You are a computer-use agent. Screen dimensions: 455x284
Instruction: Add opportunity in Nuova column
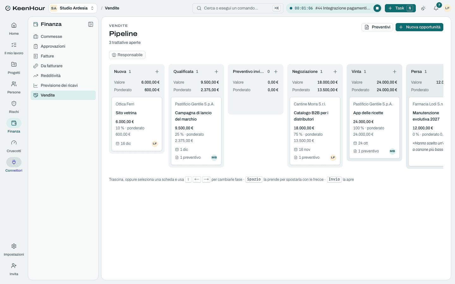click(x=157, y=72)
